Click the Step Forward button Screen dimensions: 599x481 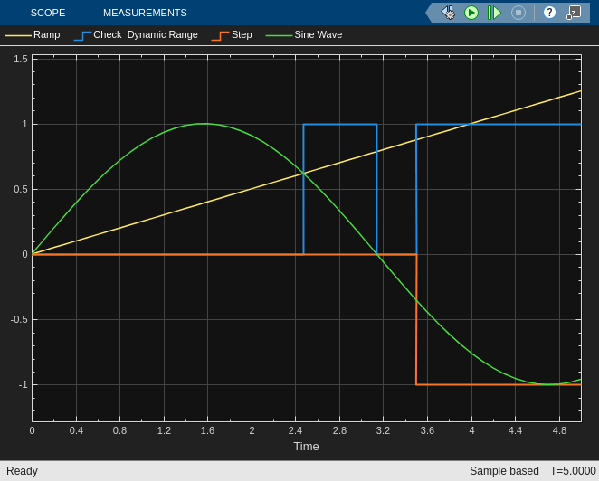[494, 13]
